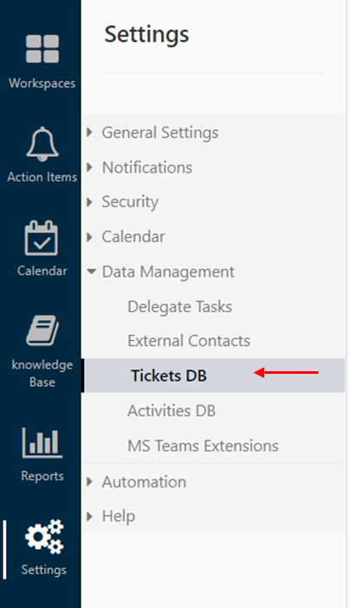Expand the Security section arrow
Screen dimensions: 350x608
tap(90, 202)
